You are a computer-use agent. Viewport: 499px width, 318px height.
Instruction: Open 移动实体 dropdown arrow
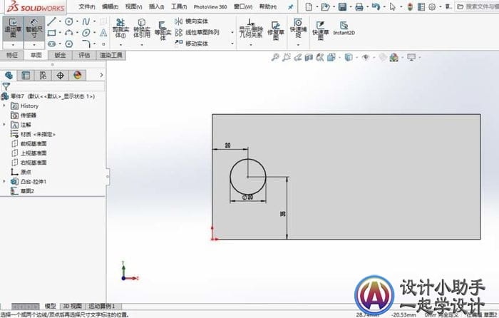pos(232,43)
